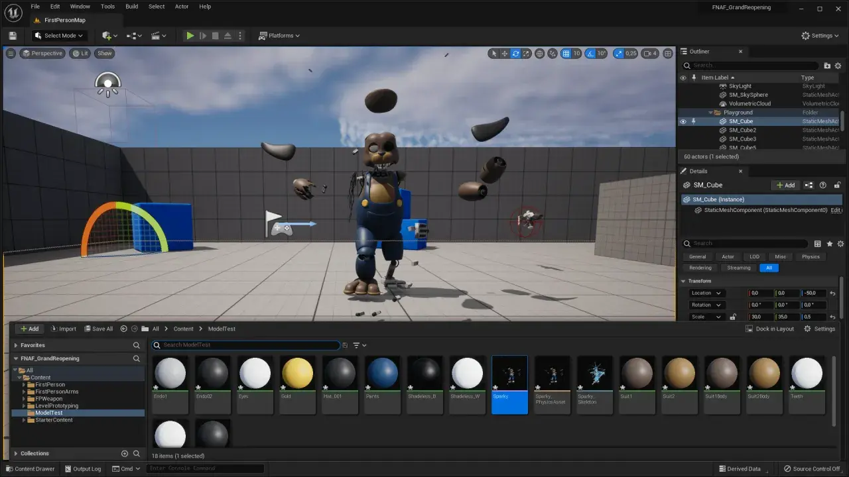Select SM_SkySphere in the Outliner
The width and height of the screenshot is (849, 477).
[748, 95]
